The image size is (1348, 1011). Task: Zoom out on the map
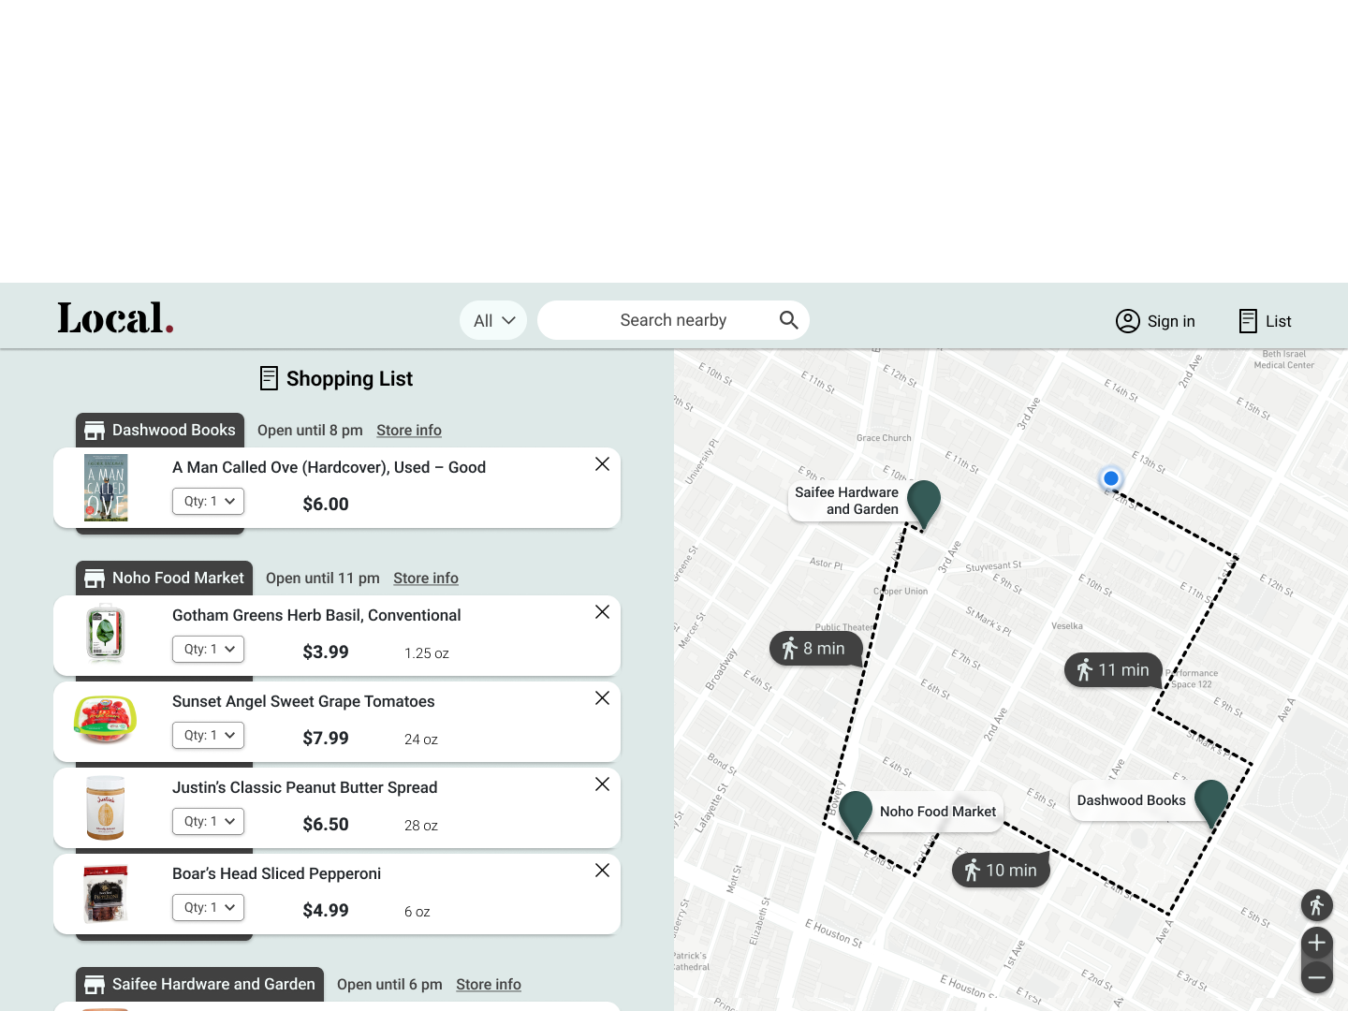1317,976
